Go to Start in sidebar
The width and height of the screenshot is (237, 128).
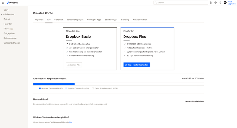tap(6, 10)
